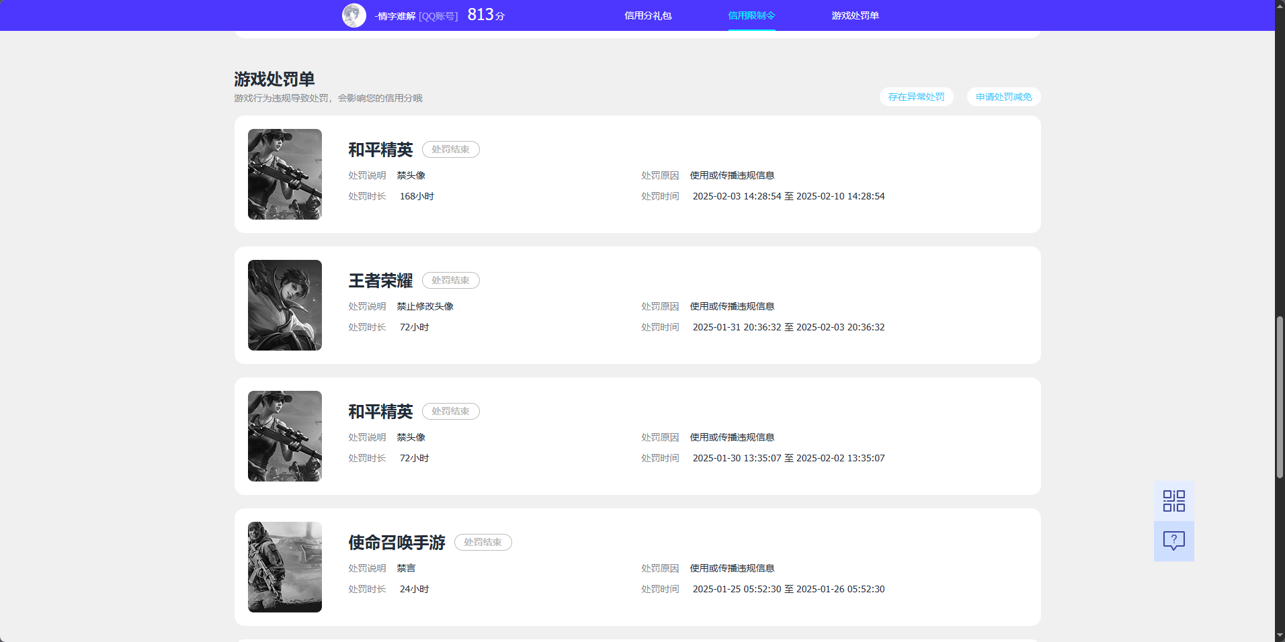Click the 和平精英 game thumbnail on first card
Image resolution: width=1285 pixels, height=642 pixels.
(284, 174)
